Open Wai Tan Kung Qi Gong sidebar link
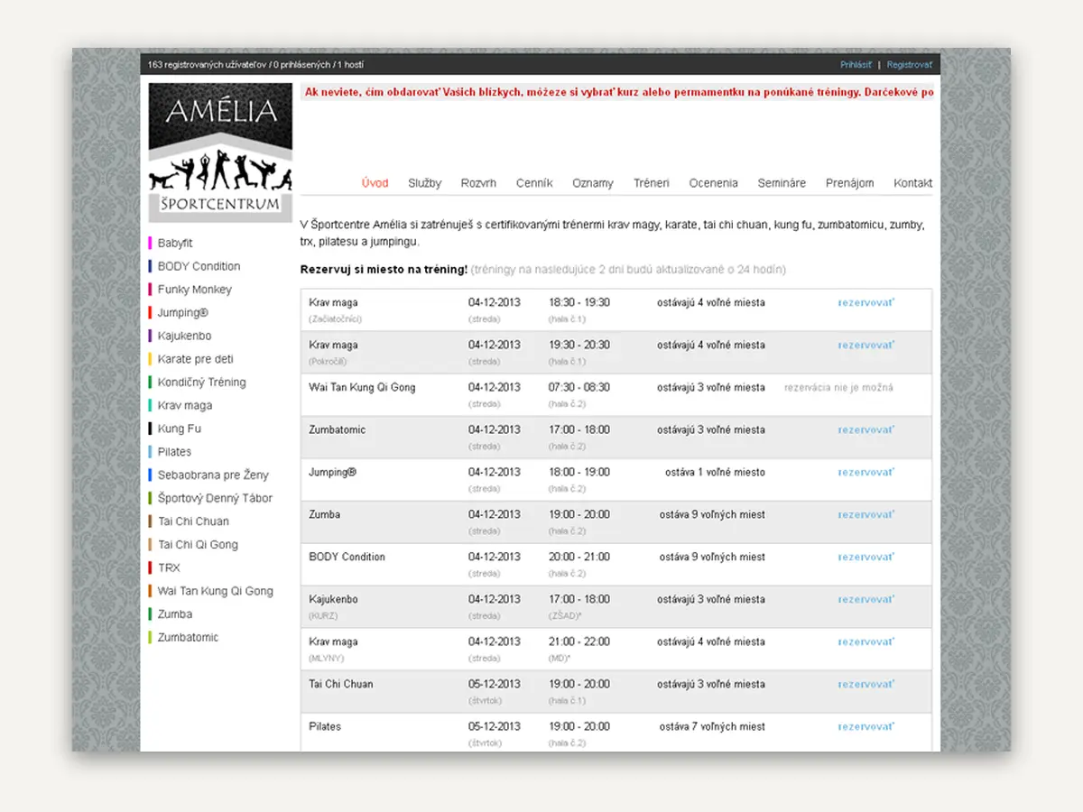Screen dimensions: 1083x812 215,592
